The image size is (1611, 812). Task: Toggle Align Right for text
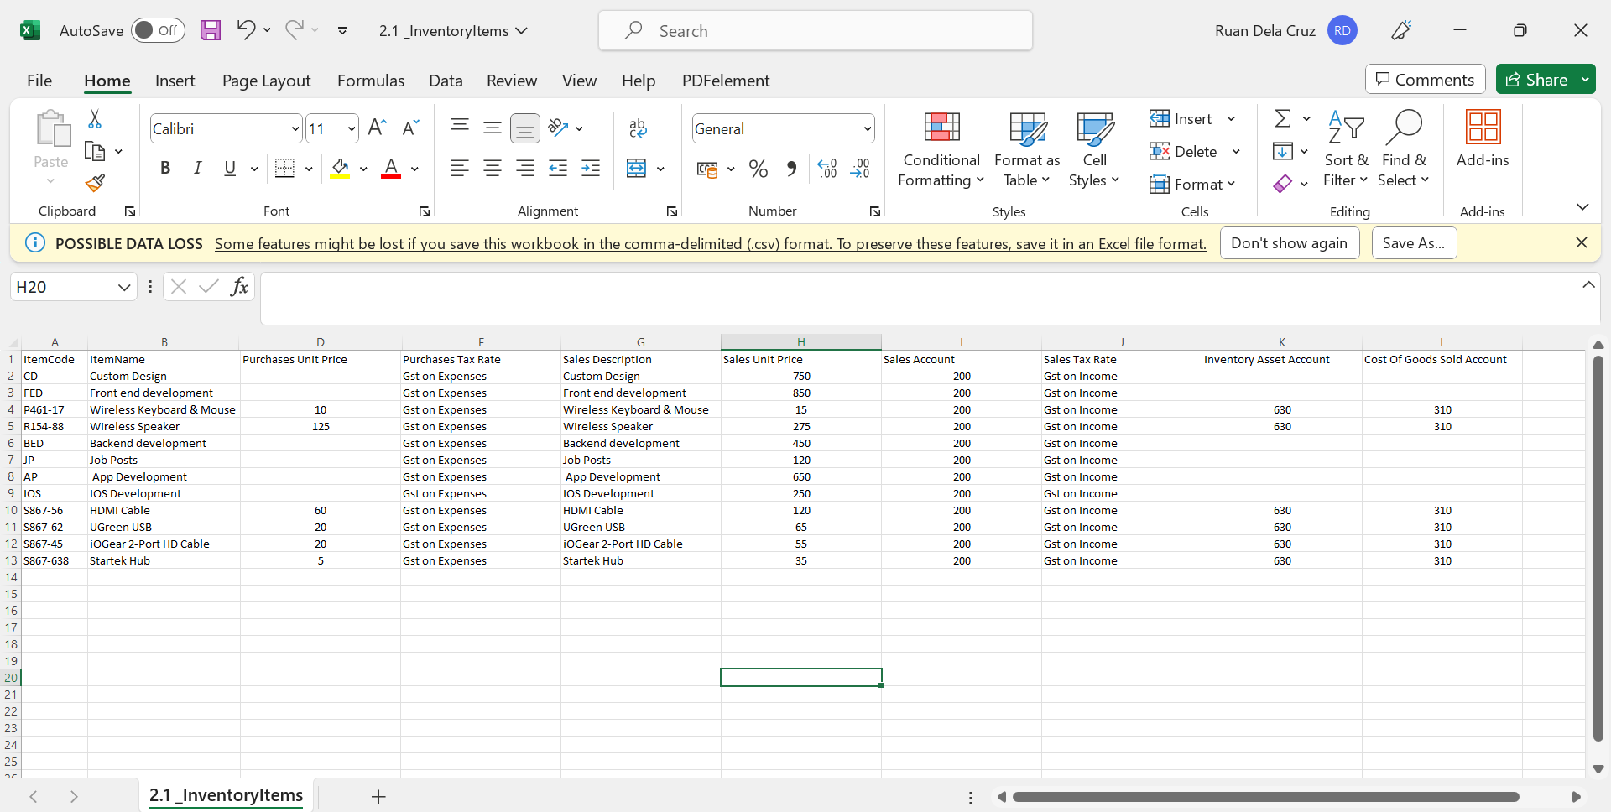(x=525, y=169)
